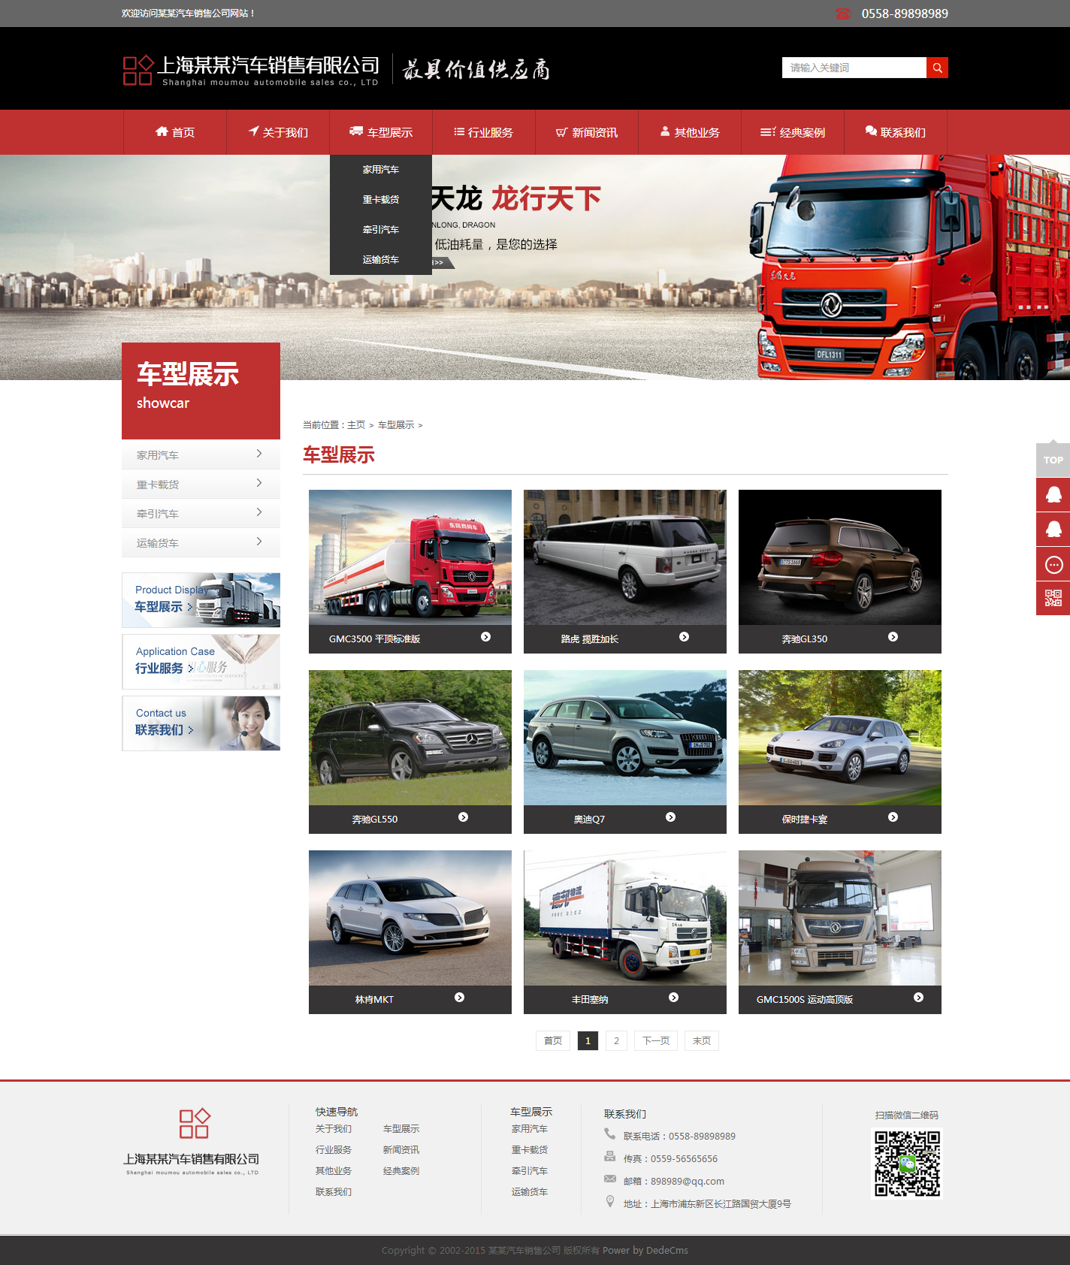The image size is (1070, 1265).
Task: Click the company logo in header
Action: point(251,71)
